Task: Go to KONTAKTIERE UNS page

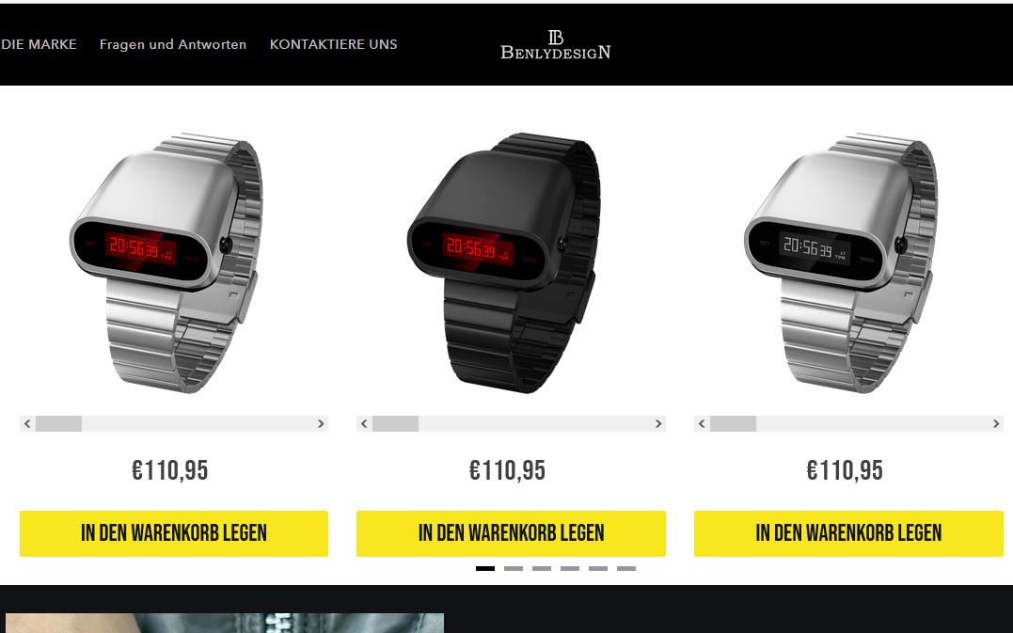Action: coord(333,44)
